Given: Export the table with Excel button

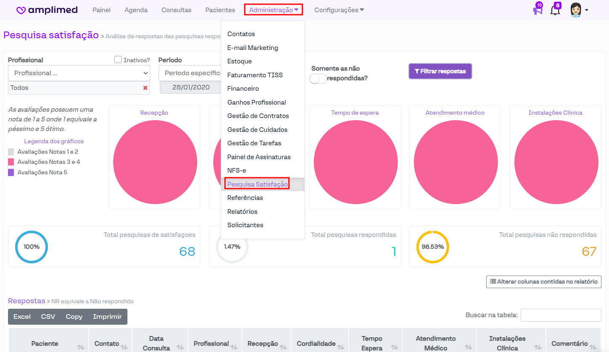Looking at the screenshot, I should pyautogui.click(x=22, y=317).
